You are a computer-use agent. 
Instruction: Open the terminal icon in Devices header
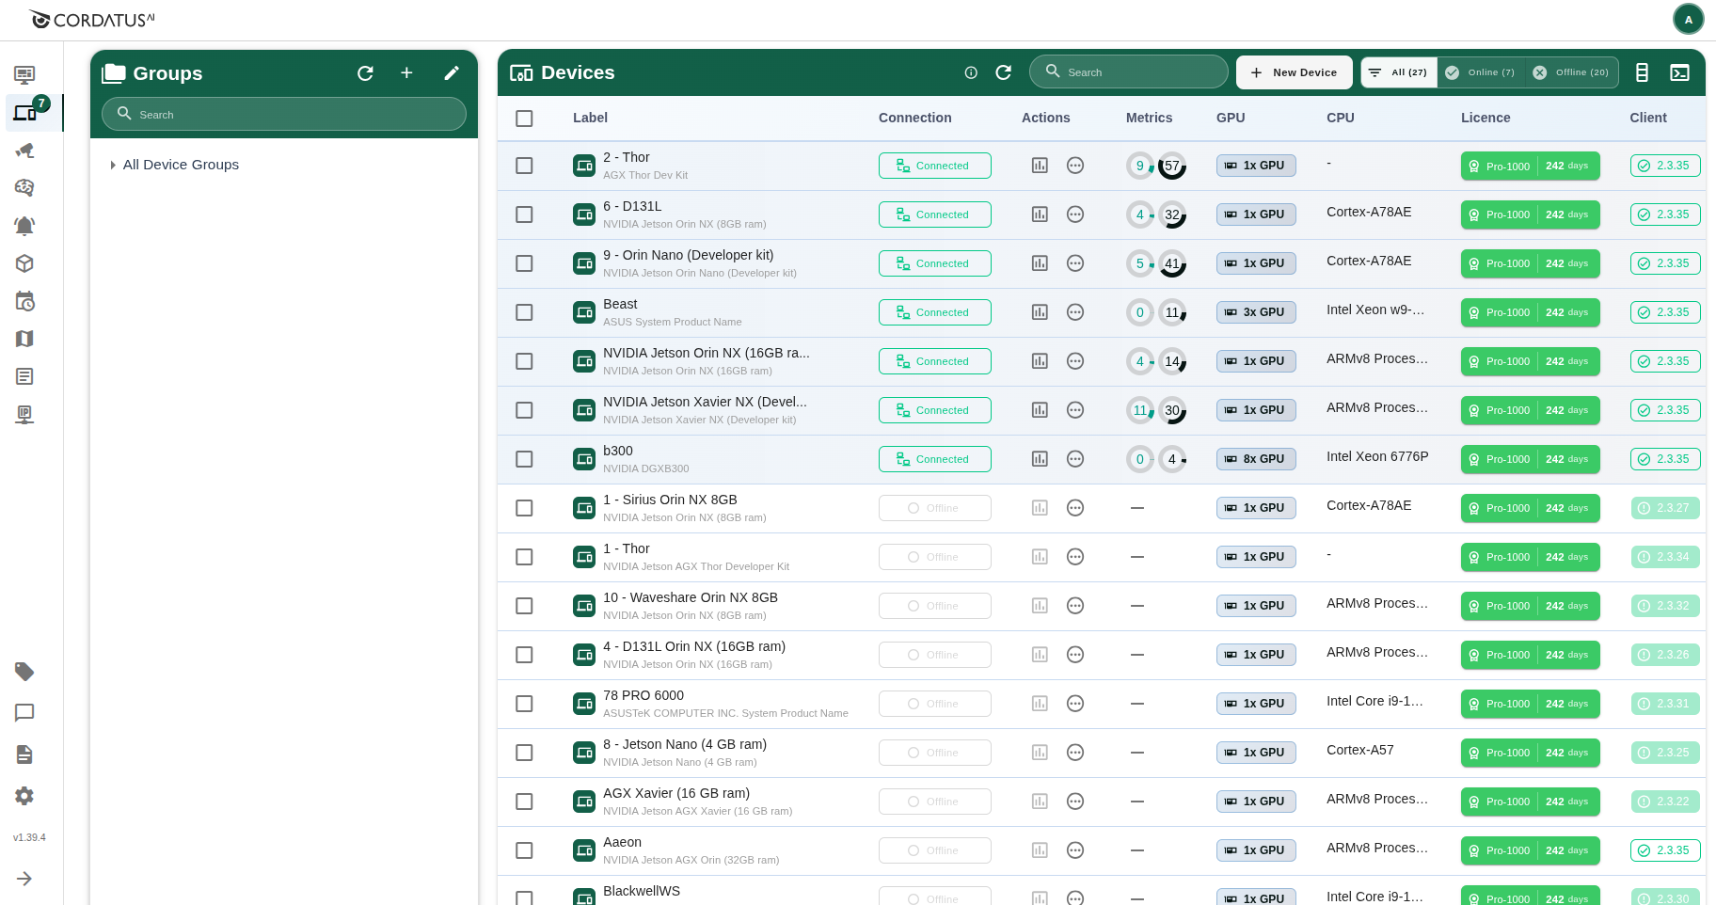(1679, 72)
